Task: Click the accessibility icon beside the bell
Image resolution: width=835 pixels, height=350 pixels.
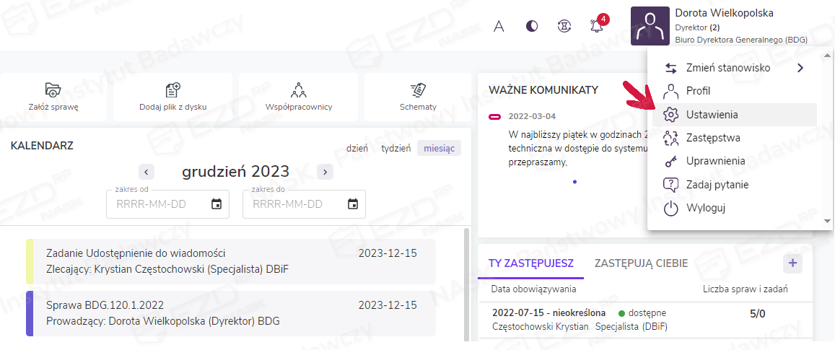Action: coord(564,26)
